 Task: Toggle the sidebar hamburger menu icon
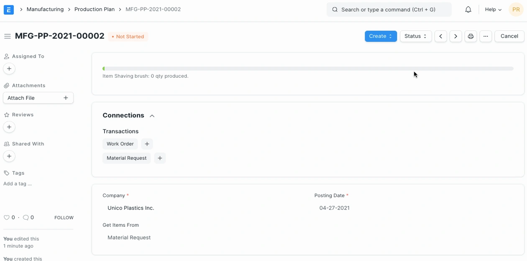click(7, 36)
